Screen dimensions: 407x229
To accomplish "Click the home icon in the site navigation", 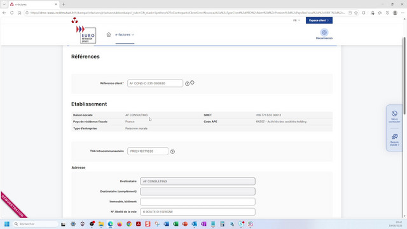I will 109,34.
